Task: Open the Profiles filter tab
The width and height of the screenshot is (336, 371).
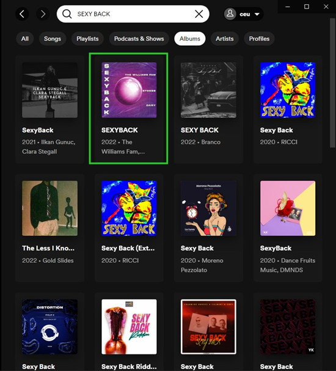Action: pyautogui.click(x=259, y=39)
